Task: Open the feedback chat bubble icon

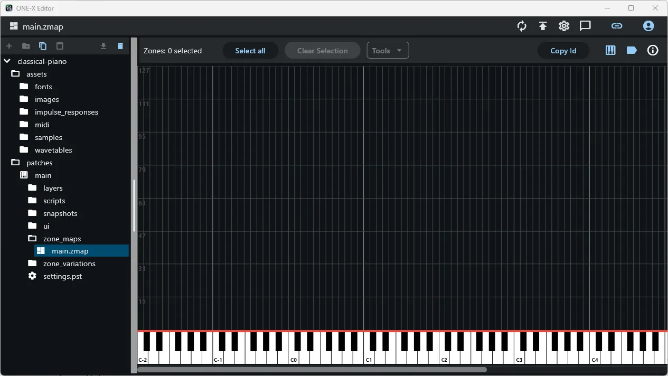Action: pos(585,26)
